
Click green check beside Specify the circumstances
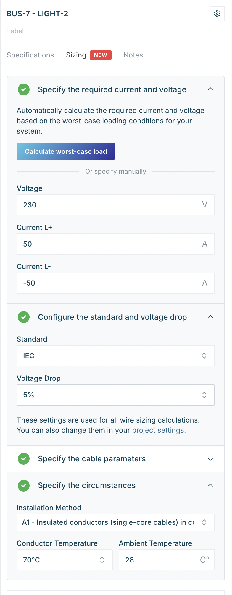point(24,485)
